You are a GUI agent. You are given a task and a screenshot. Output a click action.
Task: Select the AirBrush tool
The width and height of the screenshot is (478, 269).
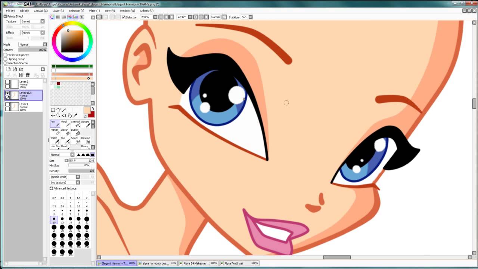(75, 124)
